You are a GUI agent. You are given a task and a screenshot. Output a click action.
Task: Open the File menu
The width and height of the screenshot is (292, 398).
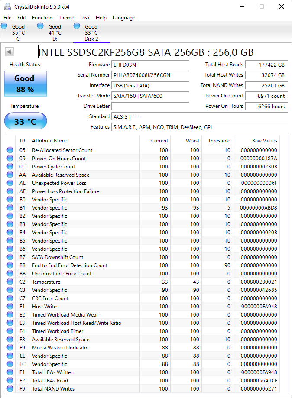[x=7, y=18]
